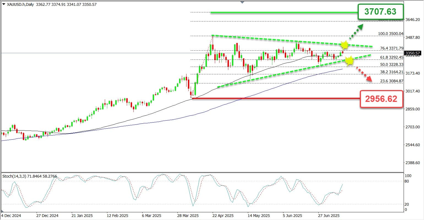The height and width of the screenshot is (220, 424).
Task: Select the 23.6 3084.87 Fibonacci level label
Action: [x=392, y=81]
